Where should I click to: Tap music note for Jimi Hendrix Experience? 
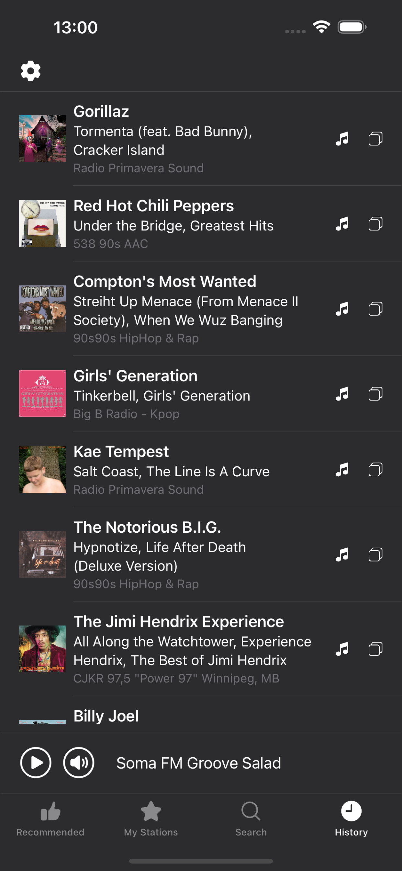point(342,649)
